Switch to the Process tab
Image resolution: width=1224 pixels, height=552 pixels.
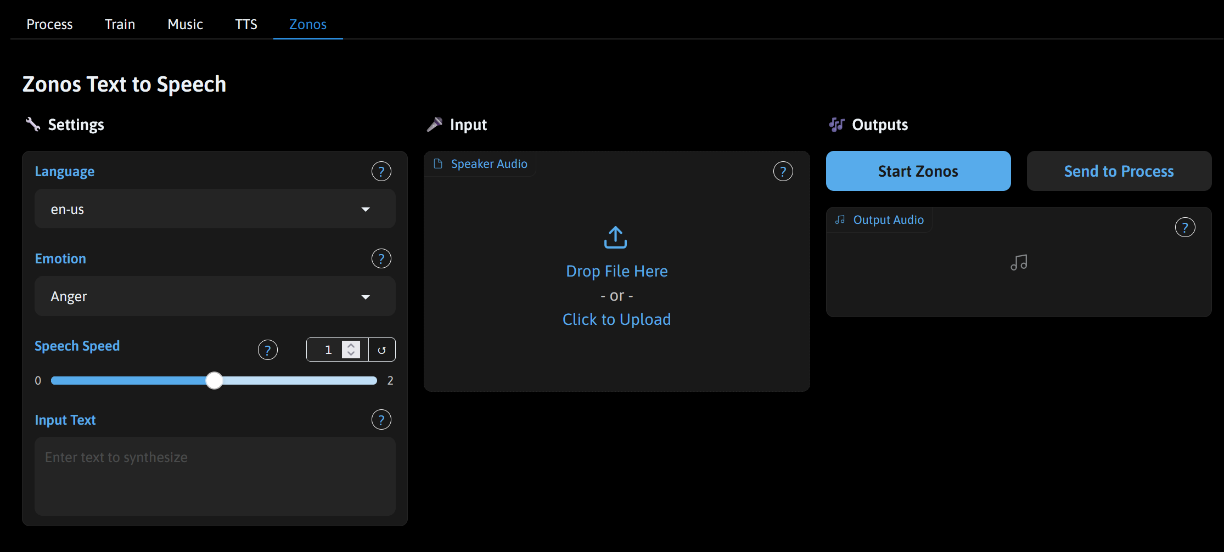tap(49, 24)
